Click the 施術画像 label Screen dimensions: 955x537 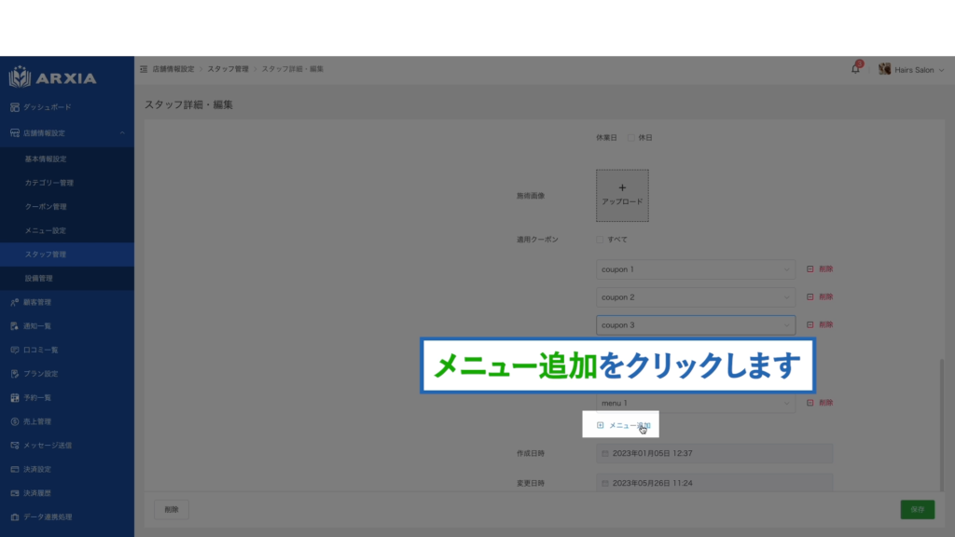[x=531, y=196]
